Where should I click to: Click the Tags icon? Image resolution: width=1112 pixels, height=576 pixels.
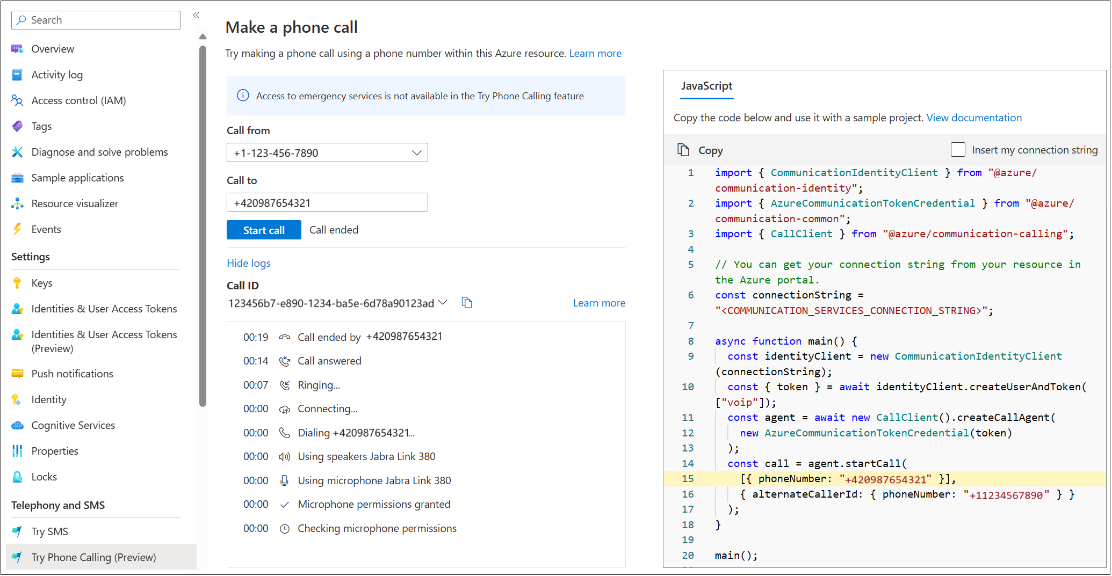(17, 126)
